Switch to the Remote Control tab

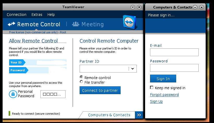34,24
